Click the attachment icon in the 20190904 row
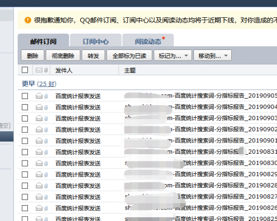277x221 pixels. point(46,107)
